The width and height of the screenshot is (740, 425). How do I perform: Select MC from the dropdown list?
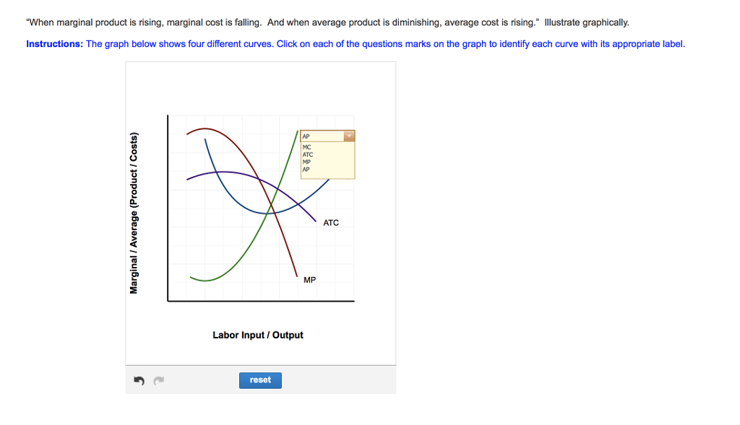coord(306,146)
